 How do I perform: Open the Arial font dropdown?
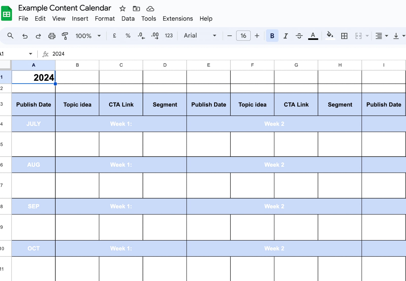200,36
